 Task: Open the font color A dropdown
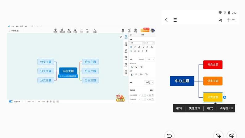(x=139, y=47)
